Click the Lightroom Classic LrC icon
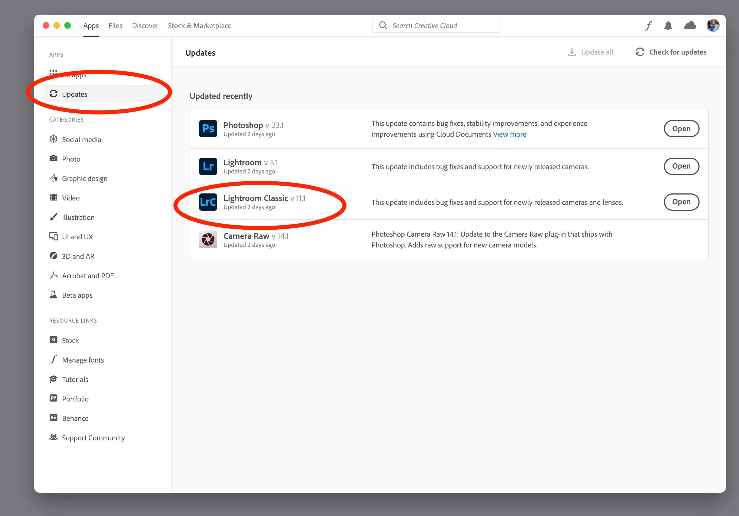This screenshot has width=739, height=516. [208, 202]
